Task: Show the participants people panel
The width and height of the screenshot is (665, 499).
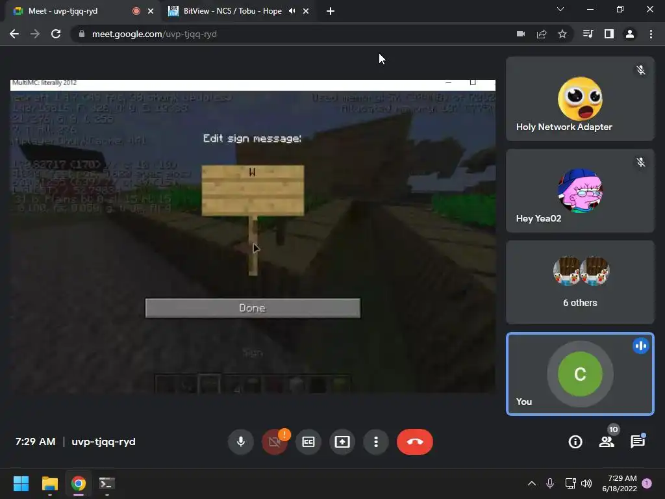Action: click(x=607, y=442)
